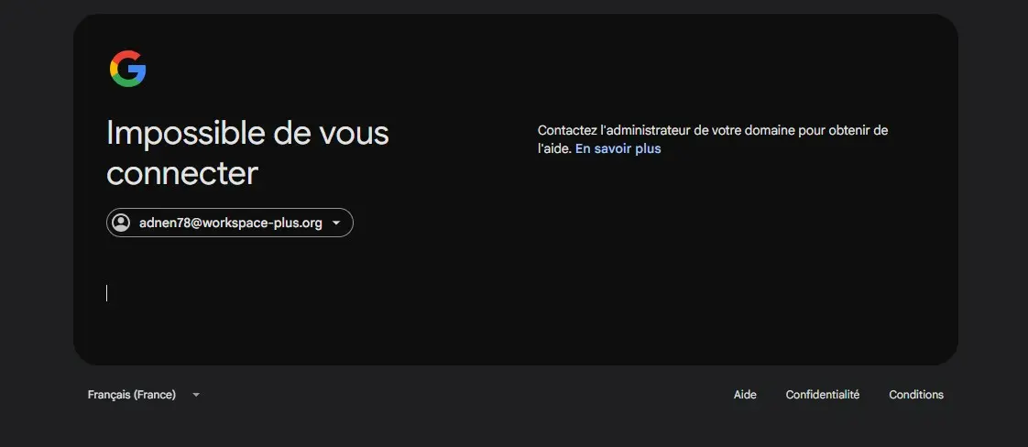This screenshot has height=447, width=1028.
Task: Open the adnen78@workspace-plus.org account switcher
Action: [230, 223]
